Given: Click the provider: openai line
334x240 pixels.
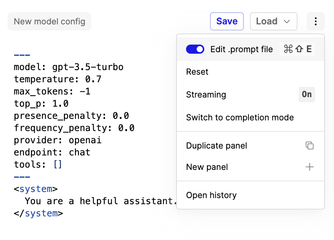Looking at the screenshot, I should click(x=57, y=140).
